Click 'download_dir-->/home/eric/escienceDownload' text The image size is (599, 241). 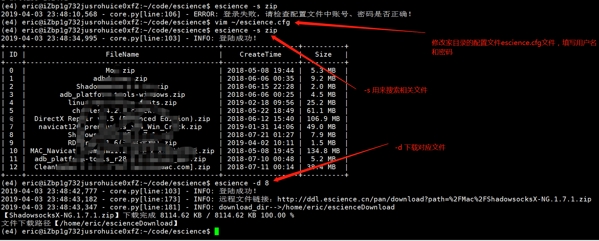307,207
